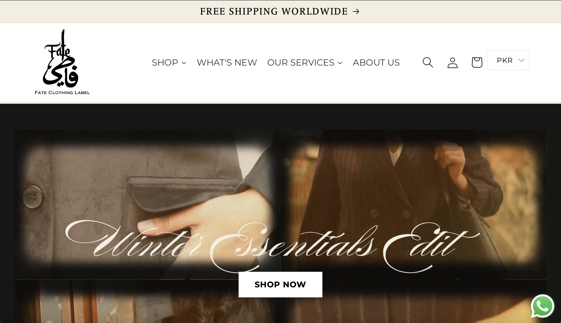Click the Winter Essentials Edit script title
This screenshot has height=323, width=561.
click(273, 247)
